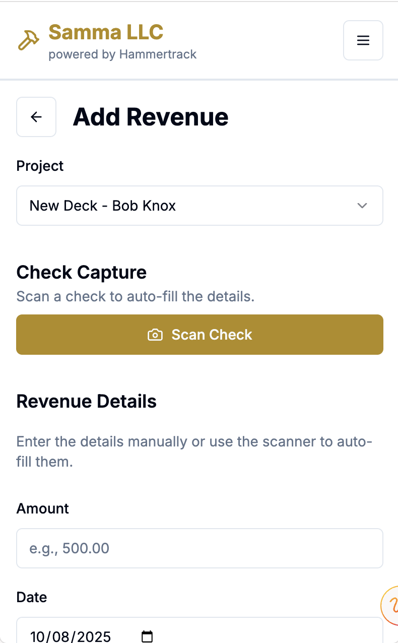
Task: Click the camera icon on Scan Check
Action: coord(155,335)
